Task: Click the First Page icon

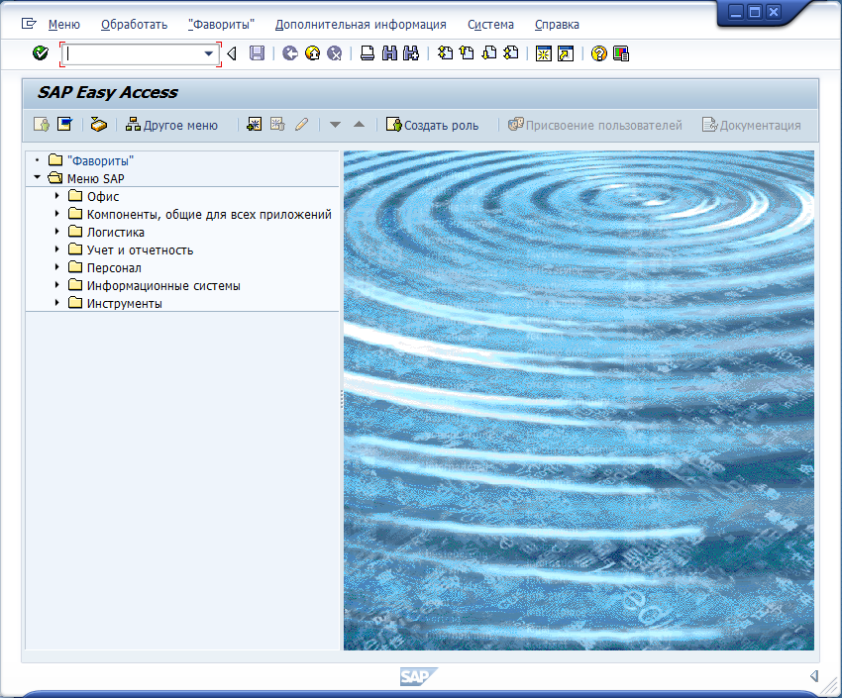Action: click(445, 53)
